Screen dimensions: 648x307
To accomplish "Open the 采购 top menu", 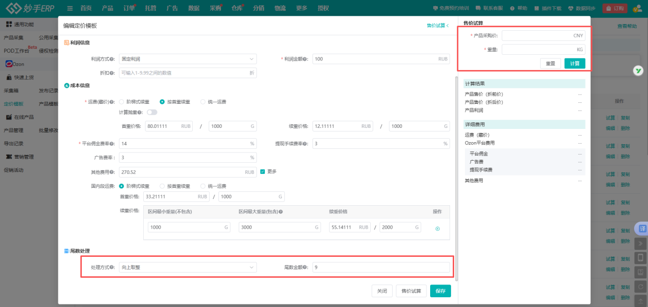I will point(215,8).
